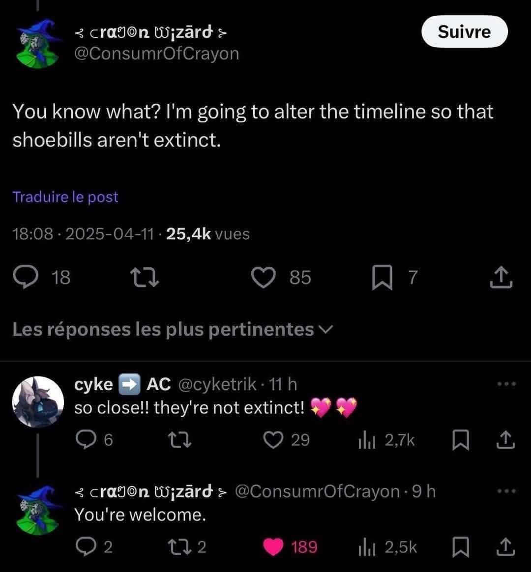This screenshot has width=531, height=572.
Task: Open cyke's profile avatar
Action: pyautogui.click(x=37, y=401)
